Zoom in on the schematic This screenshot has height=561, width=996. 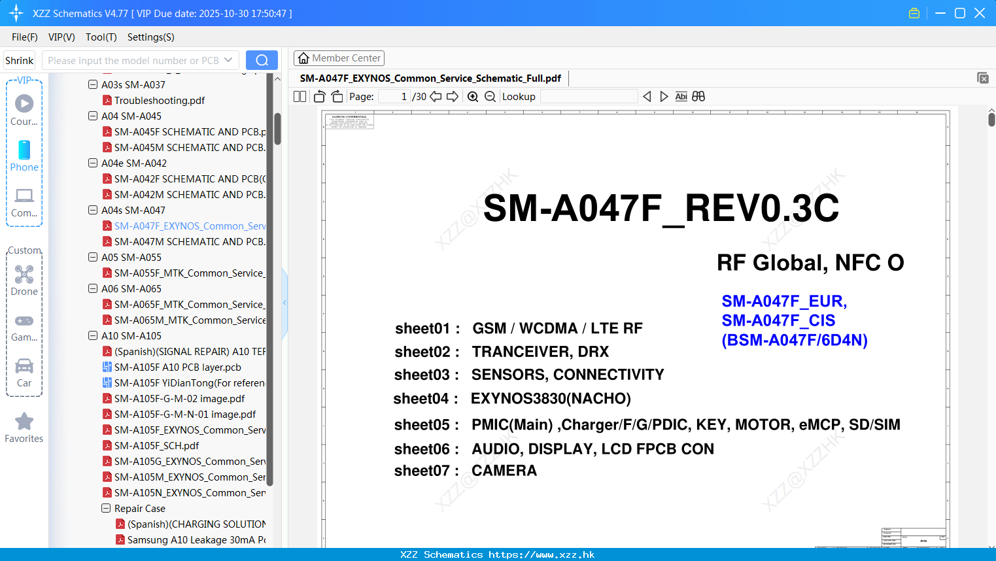point(473,97)
